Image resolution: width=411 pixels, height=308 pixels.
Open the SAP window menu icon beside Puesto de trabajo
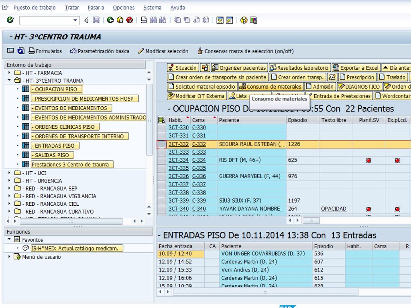pyautogui.click(x=5, y=7)
